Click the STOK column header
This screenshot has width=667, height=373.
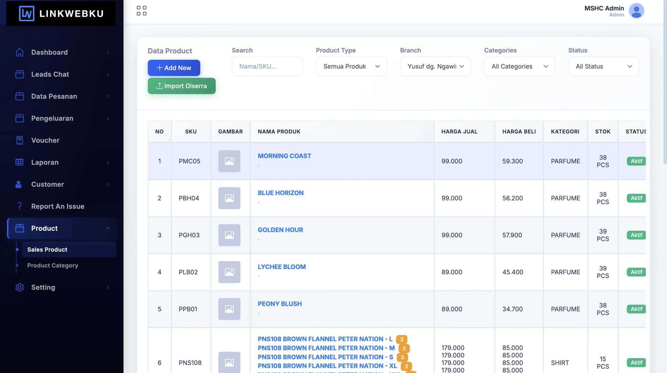click(603, 132)
